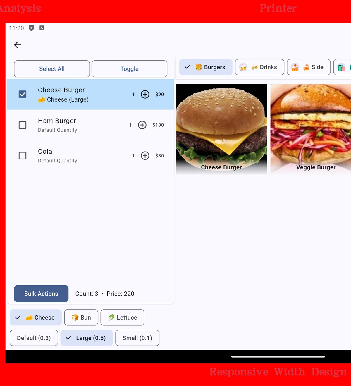Tap the shield status bar icon
This screenshot has width=351, height=386.
pyautogui.click(x=32, y=28)
